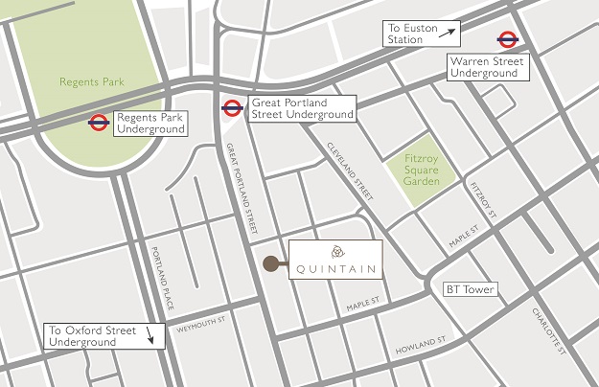The height and width of the screenshot is (387, 599).
Task: Select the Weymouth St street label
Action: 201,325
